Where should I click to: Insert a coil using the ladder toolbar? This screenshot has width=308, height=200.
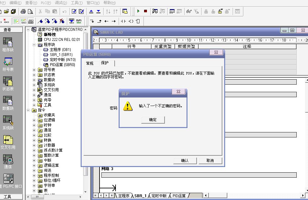(x=131, y=21)
